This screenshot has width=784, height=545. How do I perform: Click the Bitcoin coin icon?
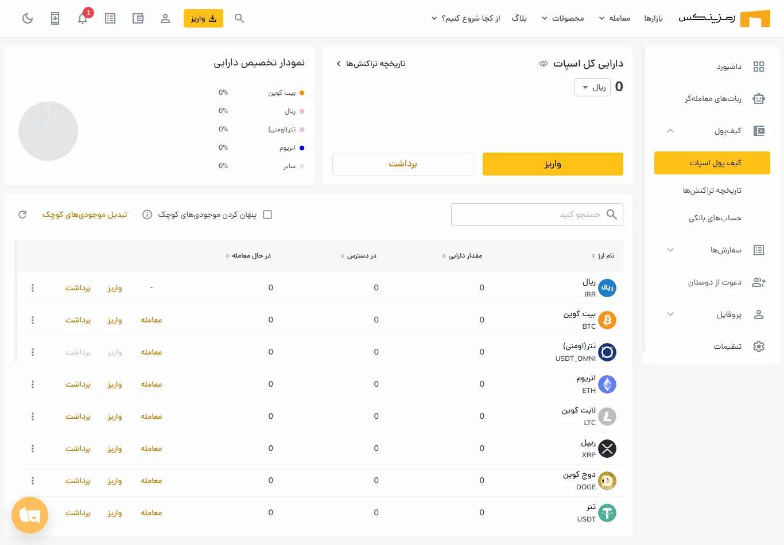(x=607, y=320)
